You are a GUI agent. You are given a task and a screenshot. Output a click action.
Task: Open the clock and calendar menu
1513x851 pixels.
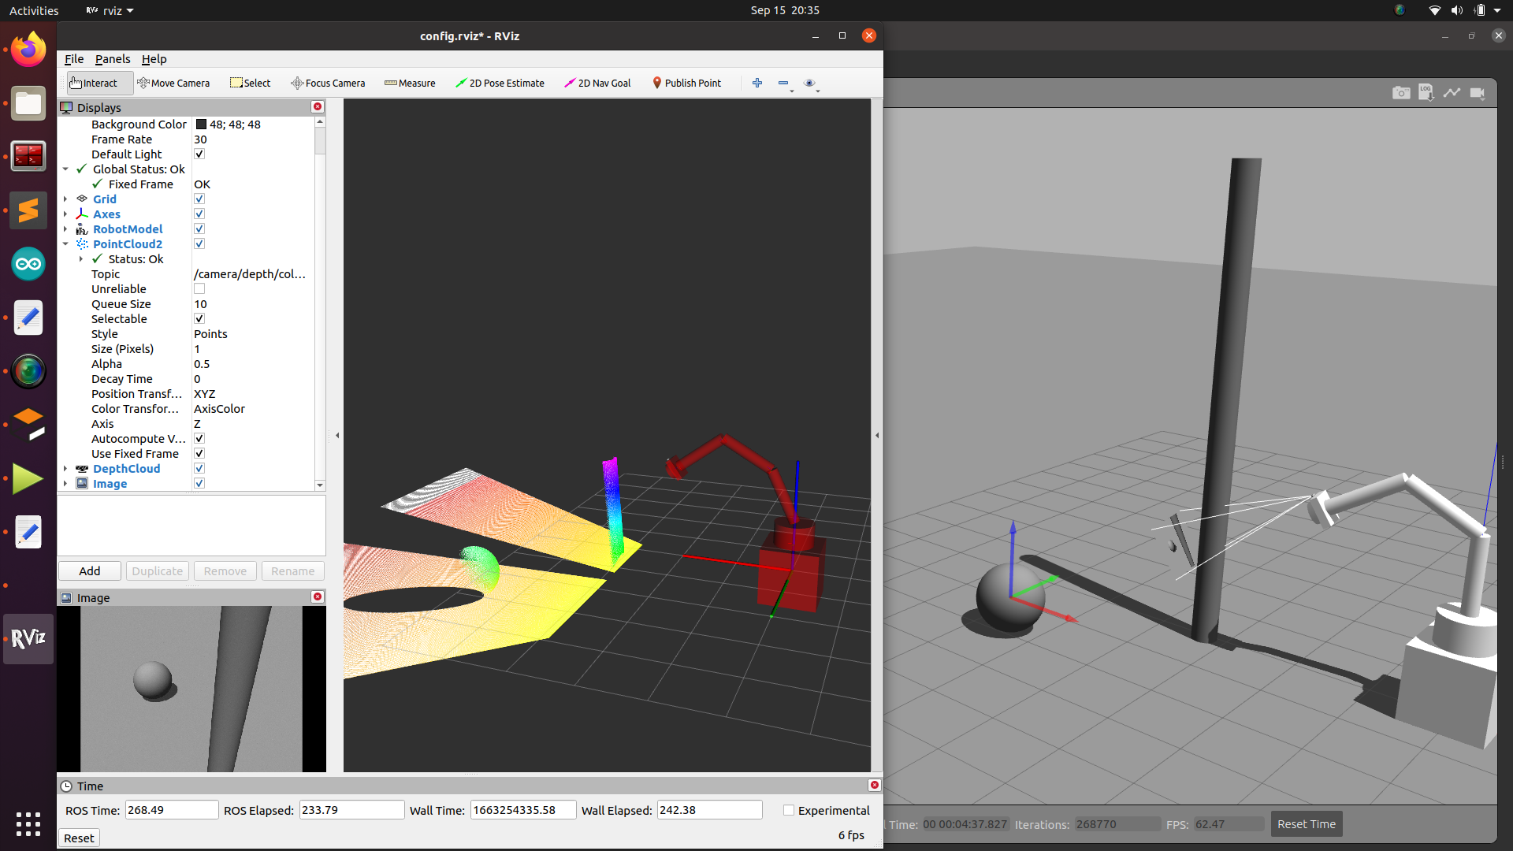[785, 10]
